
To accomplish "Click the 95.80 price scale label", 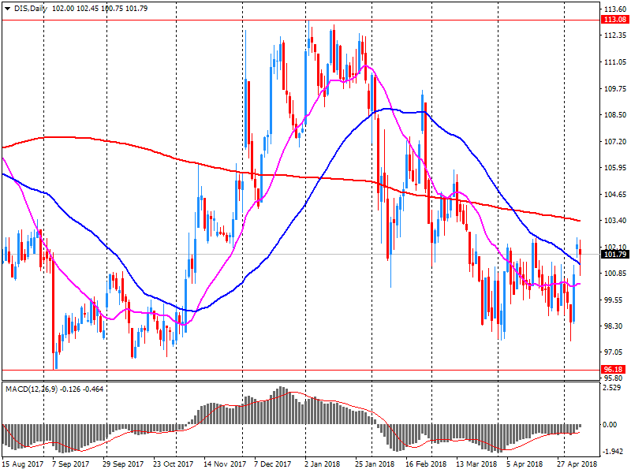I will tap(615, 378).
